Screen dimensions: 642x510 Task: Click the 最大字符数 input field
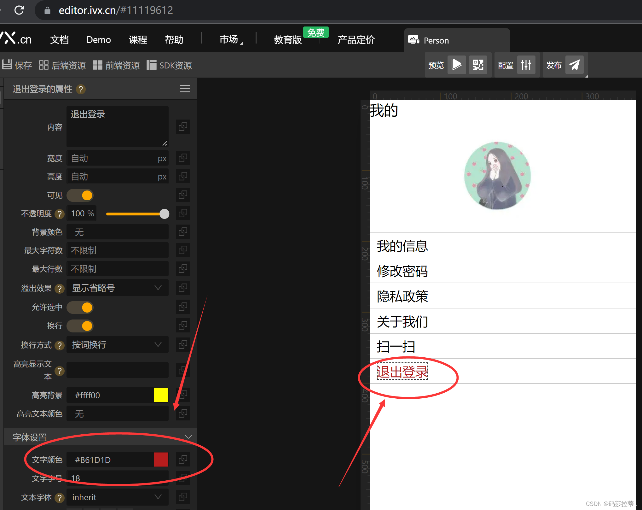[117, 250]
